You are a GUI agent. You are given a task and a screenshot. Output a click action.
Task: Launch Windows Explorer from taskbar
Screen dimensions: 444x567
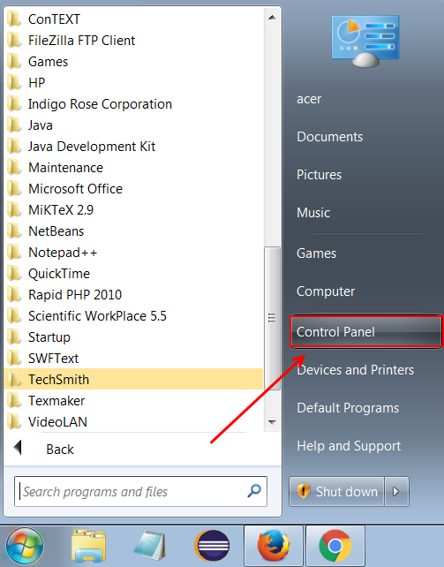click(x=88, y=546)
